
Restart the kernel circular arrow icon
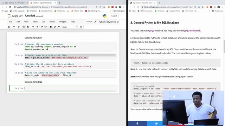point(55,27)
